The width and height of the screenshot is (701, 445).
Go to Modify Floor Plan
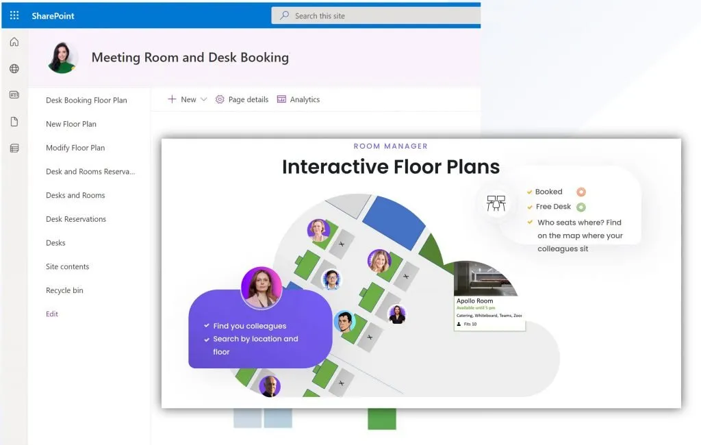[x=75, y=148]
